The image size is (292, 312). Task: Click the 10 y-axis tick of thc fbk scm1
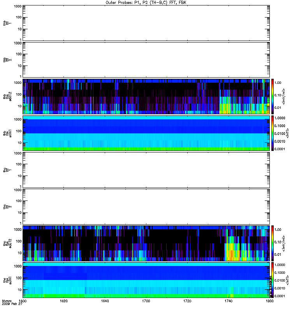(x=20, y=290)
